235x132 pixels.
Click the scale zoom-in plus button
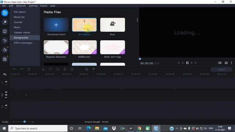pos(33,122)
